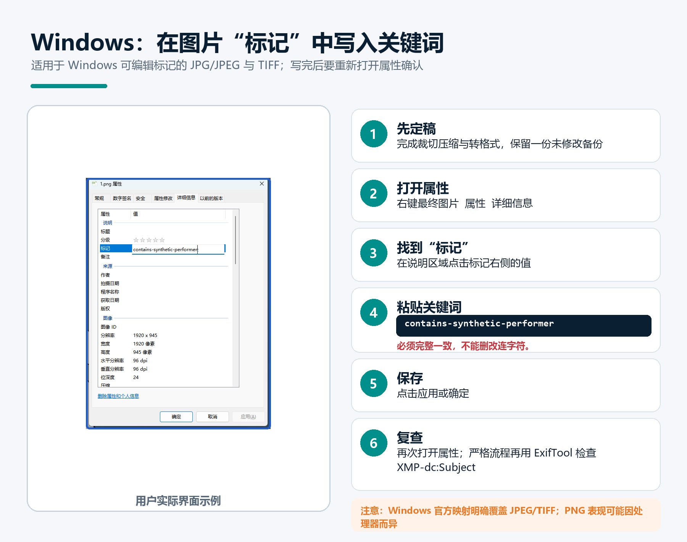Click the 水平分辨率 property label
The image size is (687, 542).
tap(112, 361)
